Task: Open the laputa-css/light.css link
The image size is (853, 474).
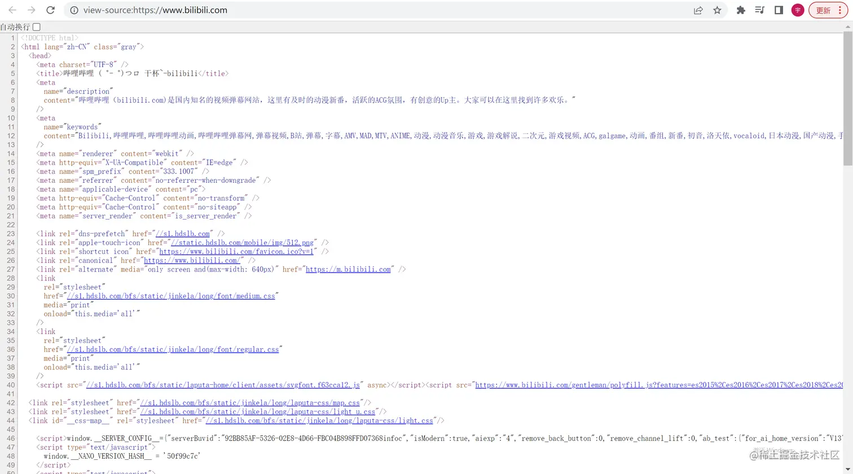Action: pos(319,421)
